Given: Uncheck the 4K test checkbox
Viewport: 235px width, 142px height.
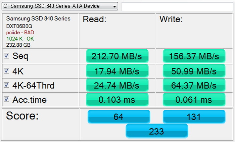Looking at the screenshot, I should pyautogui.click(x=6, y=71).
